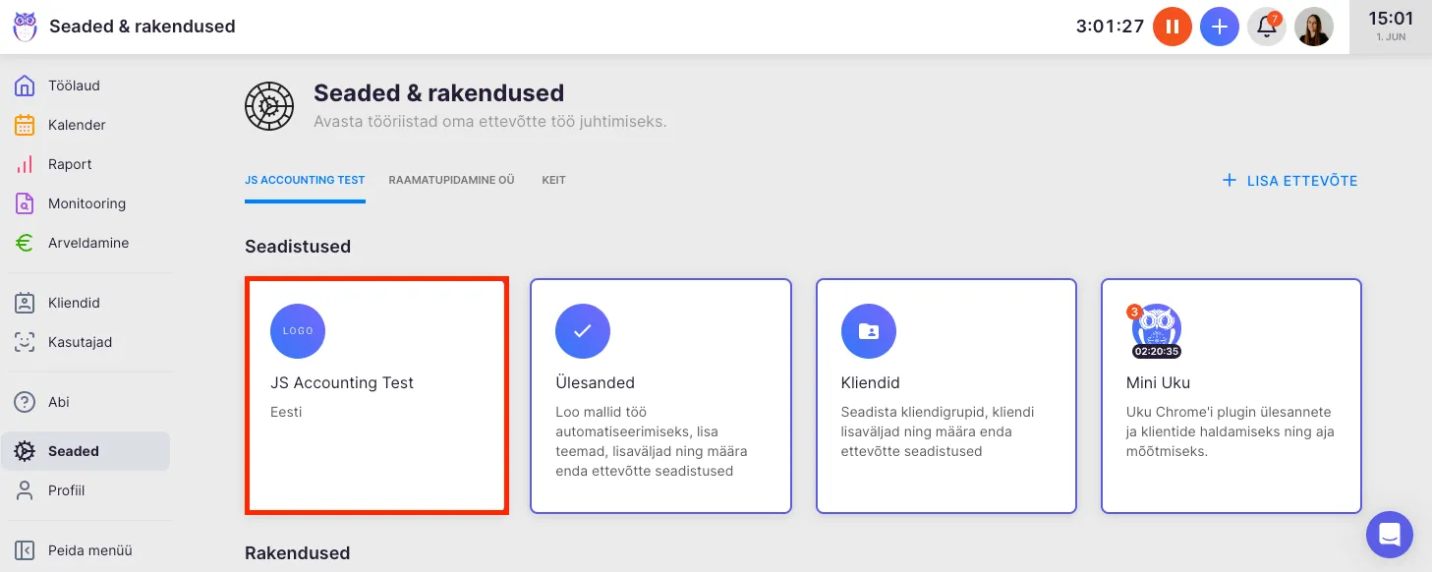Open Töölaud from the sidebar
This screenshot has height=572, width=1432.
[74, 86]
